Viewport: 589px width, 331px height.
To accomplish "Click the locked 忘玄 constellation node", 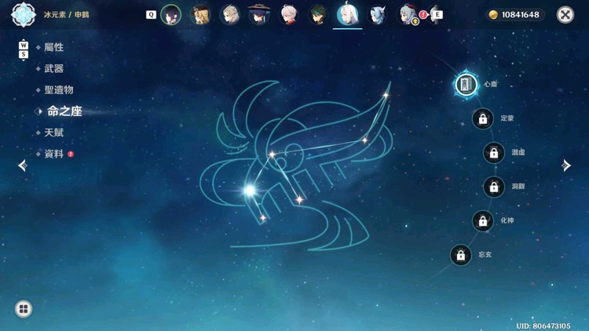I will pyautogui.click(x=460, y=255).
